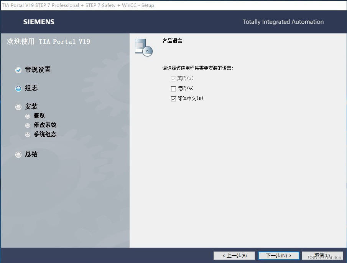Select the blue step indicator next to 组态
The image size is (347, 263).
tap(18, 88)
